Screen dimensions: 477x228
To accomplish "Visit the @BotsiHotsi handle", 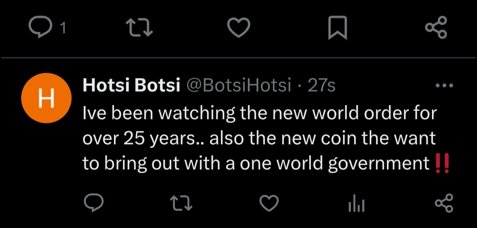I will click(x=238, y=85).
